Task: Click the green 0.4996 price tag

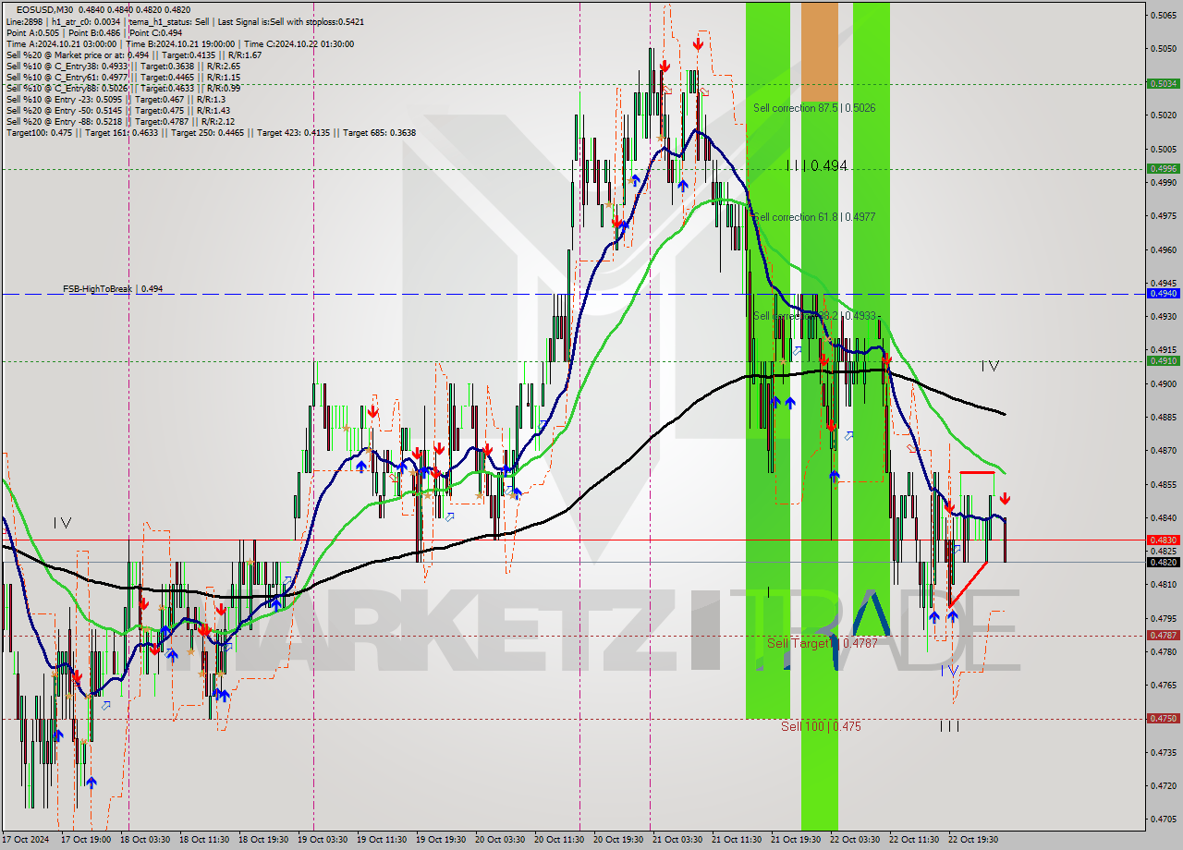Action: (x=1163, y=168)
